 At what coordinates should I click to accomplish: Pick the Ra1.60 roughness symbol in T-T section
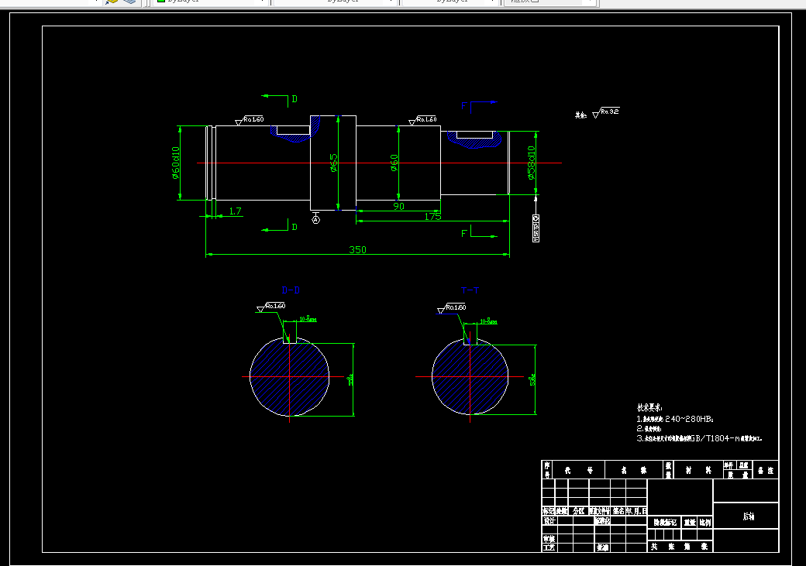tap(452, 308)
